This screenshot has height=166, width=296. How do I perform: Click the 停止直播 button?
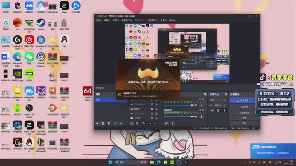pos(242,100)
